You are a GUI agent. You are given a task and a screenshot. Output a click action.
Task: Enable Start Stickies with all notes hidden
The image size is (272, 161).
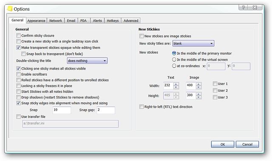point(18,92)
